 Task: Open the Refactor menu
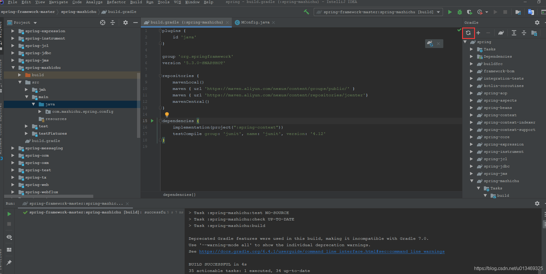[116, 2]
